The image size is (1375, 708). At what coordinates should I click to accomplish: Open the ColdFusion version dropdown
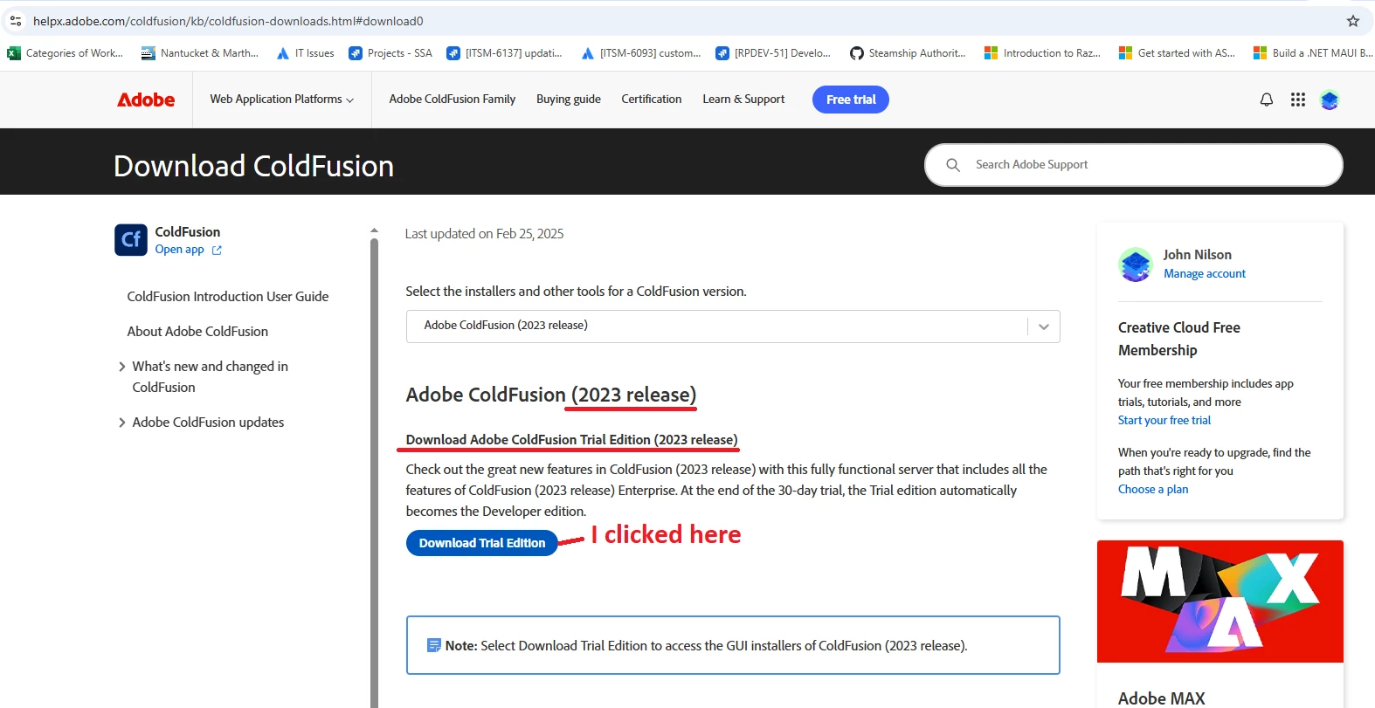pyautogui.click(x=733, y=326)
